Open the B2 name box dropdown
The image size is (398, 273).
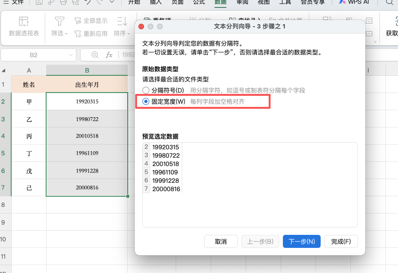tap(71, 55)
